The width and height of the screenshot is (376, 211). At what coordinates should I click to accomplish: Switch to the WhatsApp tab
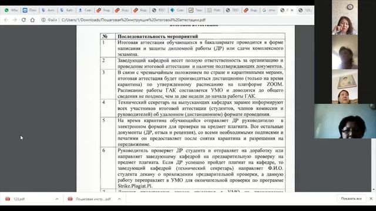[11, 11]
